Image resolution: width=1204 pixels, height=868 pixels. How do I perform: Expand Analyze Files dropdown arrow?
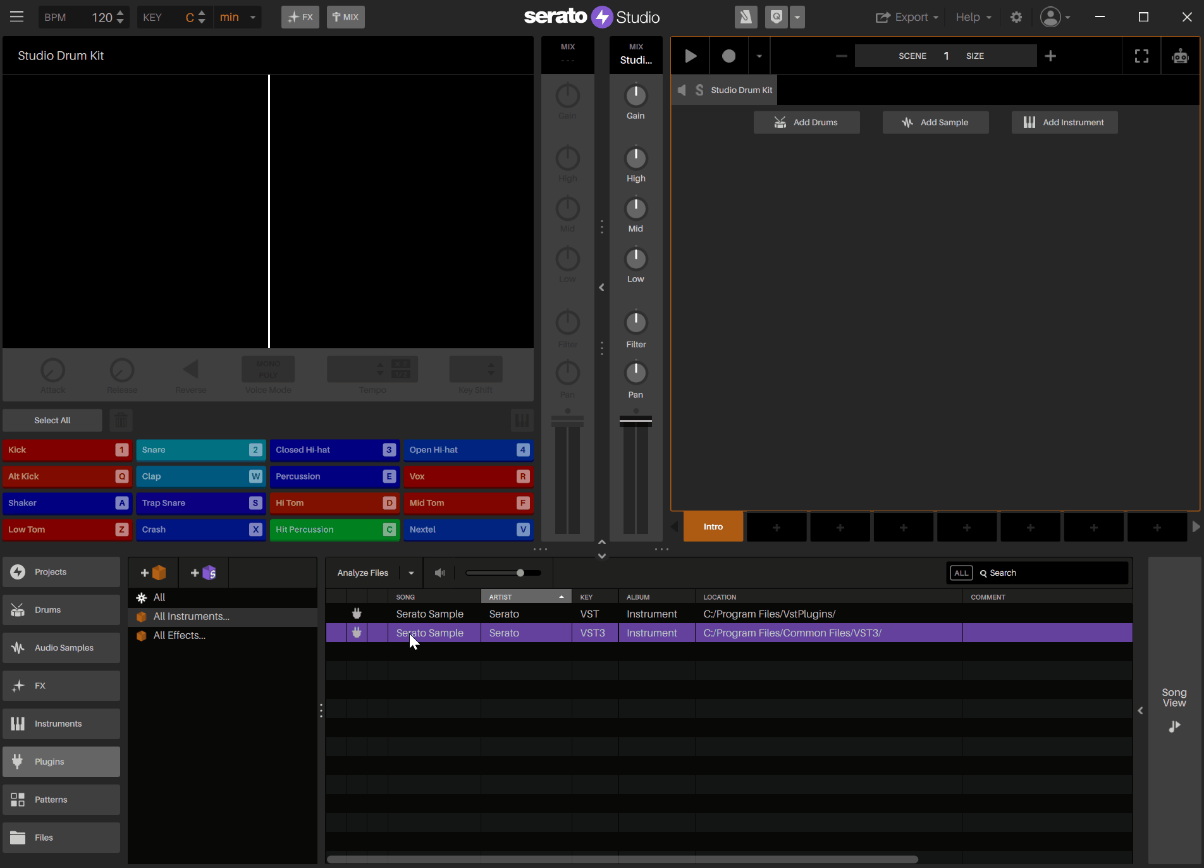click(x=411, y=573)
